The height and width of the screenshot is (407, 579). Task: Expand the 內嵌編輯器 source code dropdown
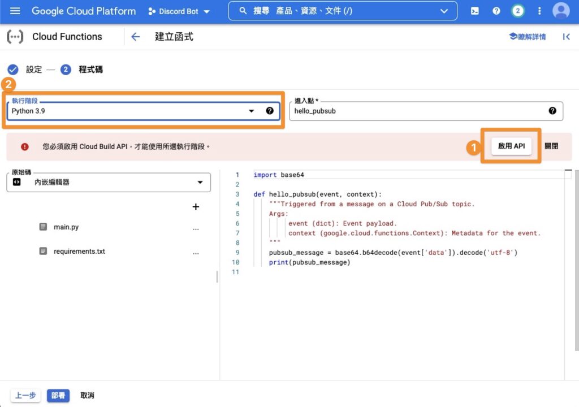coord(200,183)
